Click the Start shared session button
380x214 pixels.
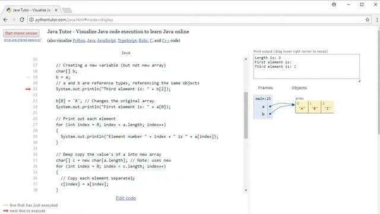[x=21, y=33]
